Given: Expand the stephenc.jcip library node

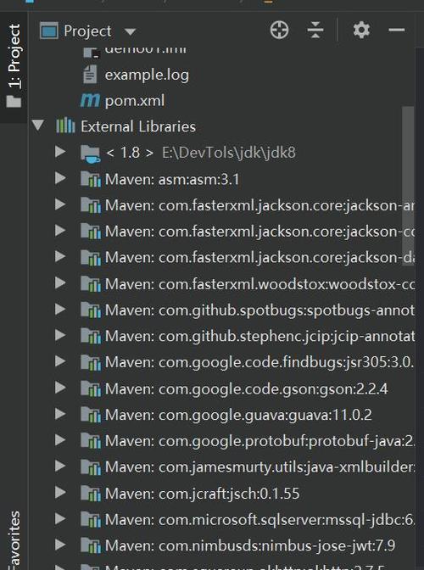Looking at the screenshot, I should 60,335.
